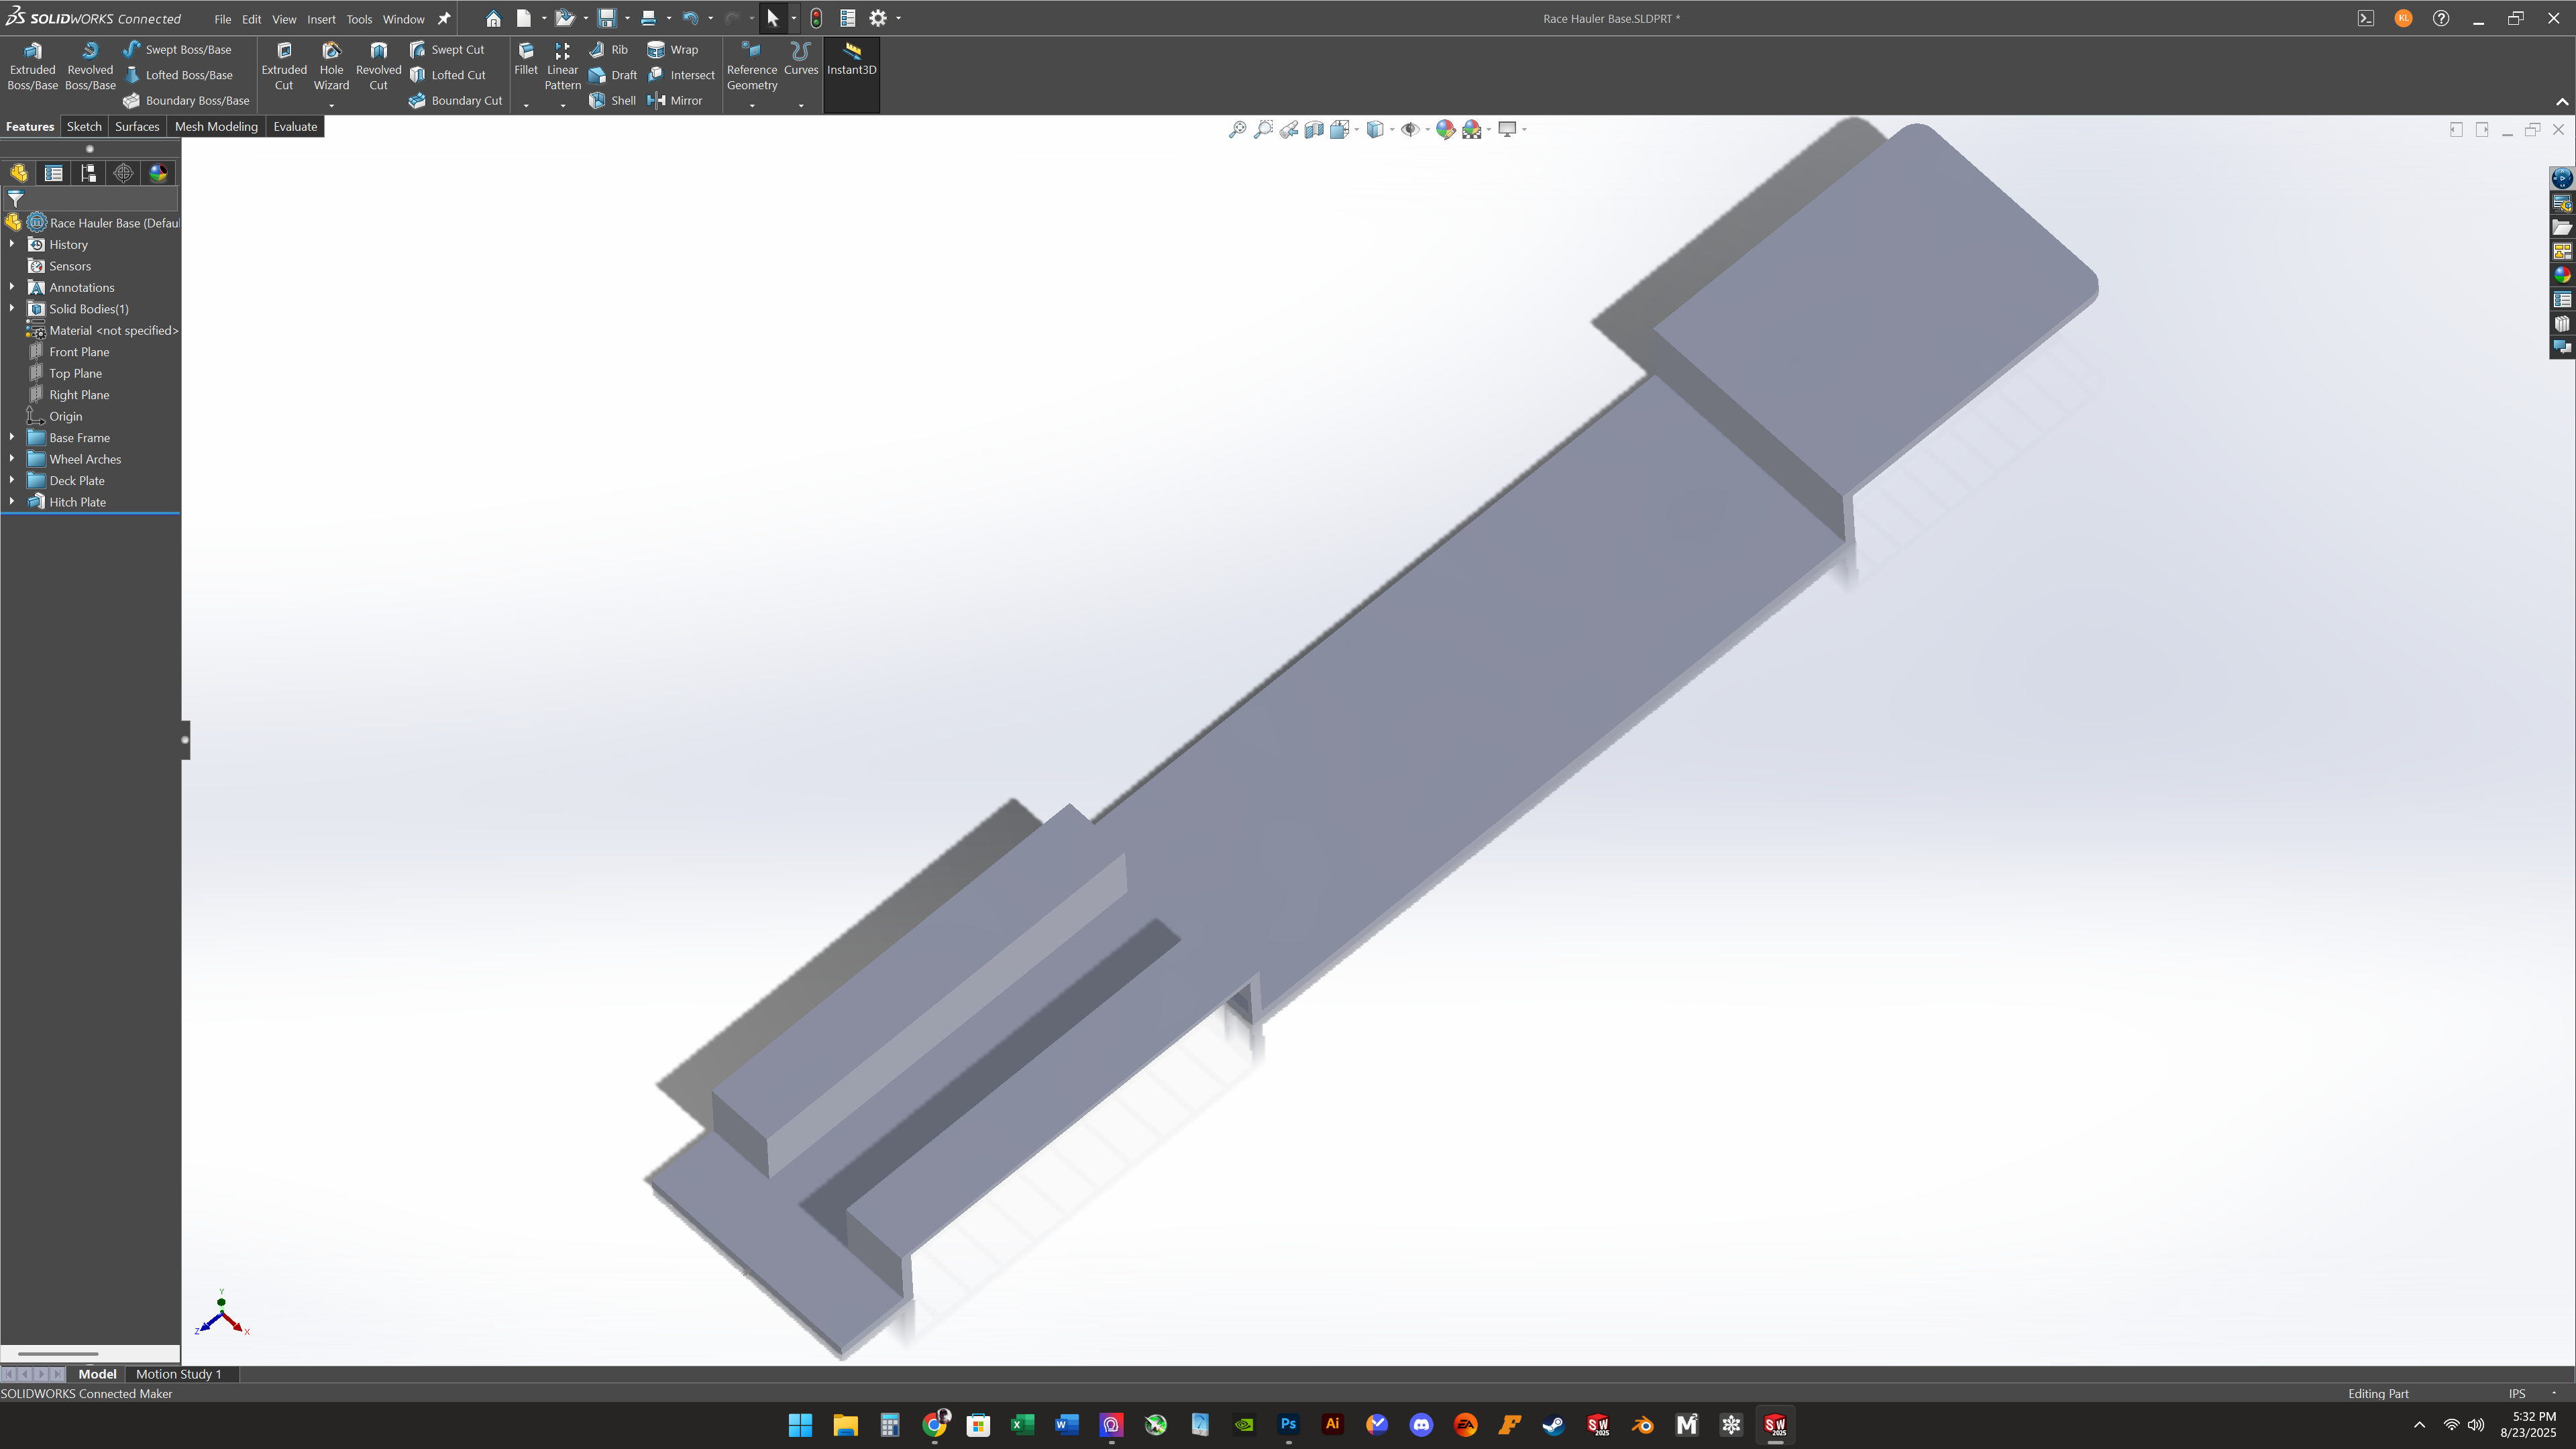Expand the Base Frame folder
This screenshot has height=1449, width=2576.
tap(12, 438)
